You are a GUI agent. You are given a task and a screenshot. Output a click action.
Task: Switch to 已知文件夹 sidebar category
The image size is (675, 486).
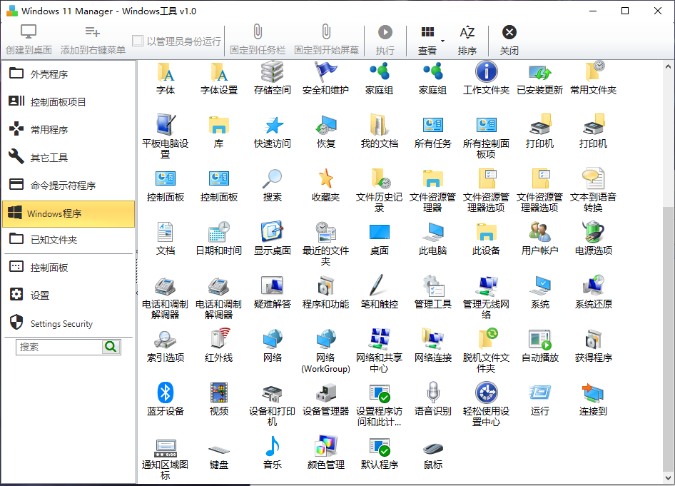click(x=69, y=239)
